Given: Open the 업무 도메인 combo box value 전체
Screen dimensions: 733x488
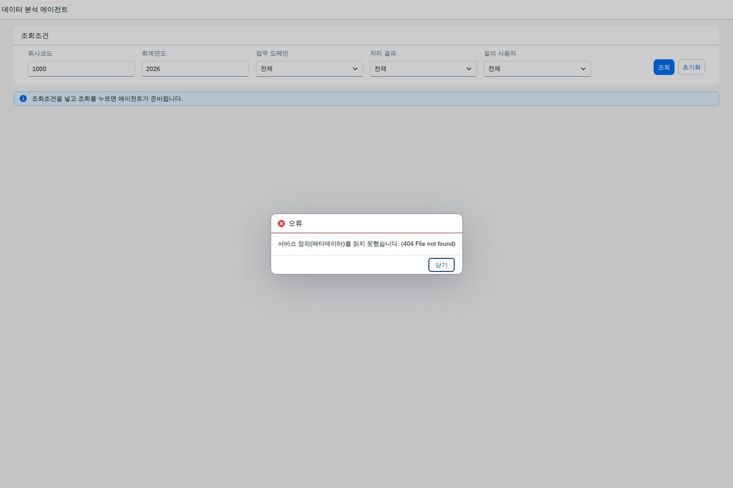Looking at the screenshot, I should pyautogui.click(x=309, y=69).
